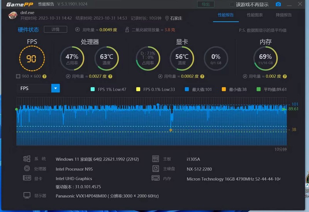Click the FPS chart selector field
Image resolution: width=309 pixels, height=212 pixels.
[x=34, y=88]
